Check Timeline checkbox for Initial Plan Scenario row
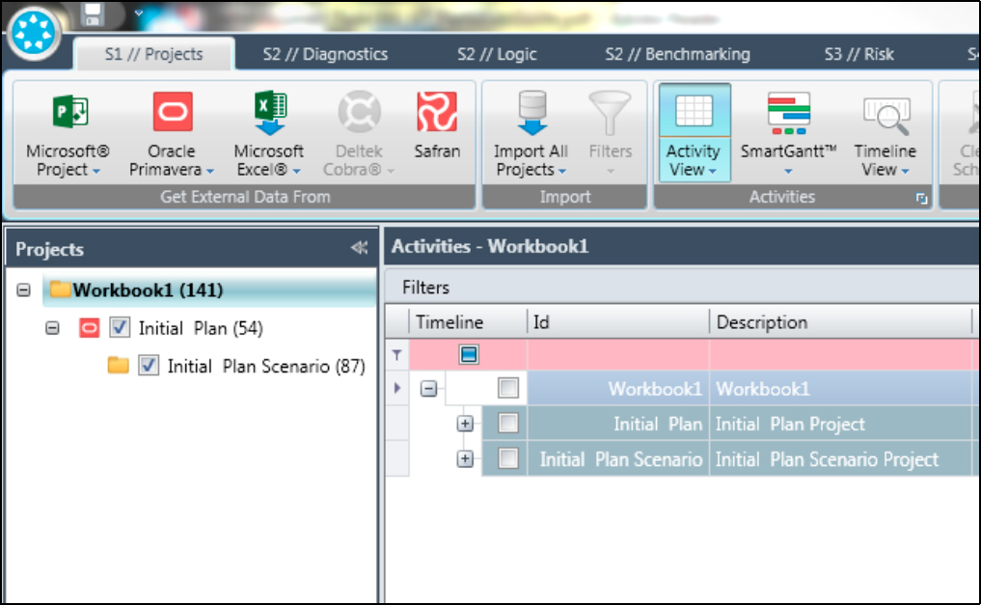This screenshot has width=981, height=605. (x=508, y=458)
